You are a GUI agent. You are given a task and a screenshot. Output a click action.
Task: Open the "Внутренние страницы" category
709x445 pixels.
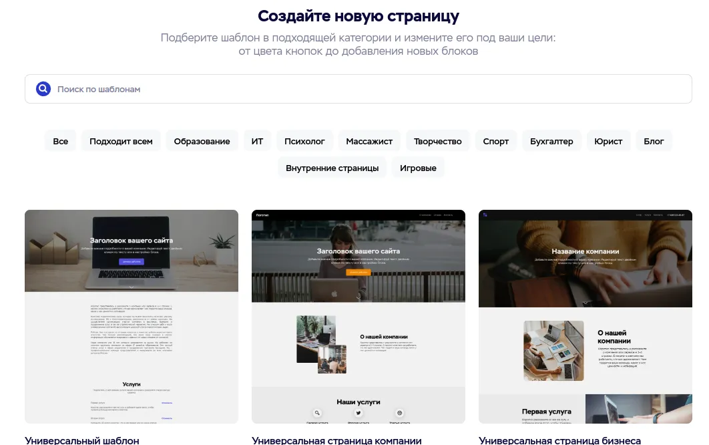(332, 168)
